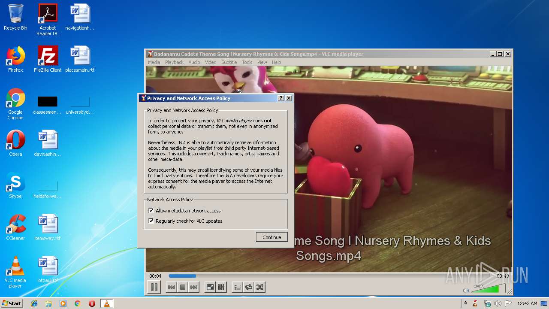Select the Opera desktop shortcut
Screen dimensions: 549x309
15,143
